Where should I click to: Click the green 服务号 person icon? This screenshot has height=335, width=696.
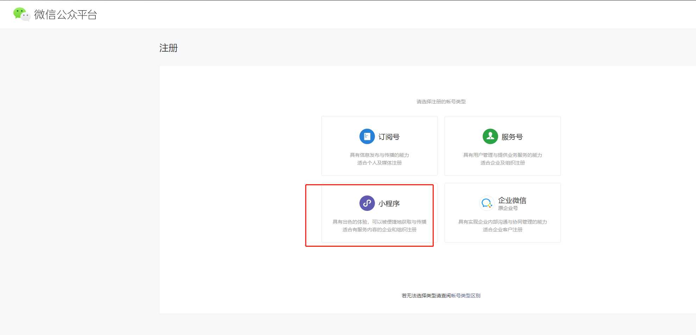coord(490,136)
